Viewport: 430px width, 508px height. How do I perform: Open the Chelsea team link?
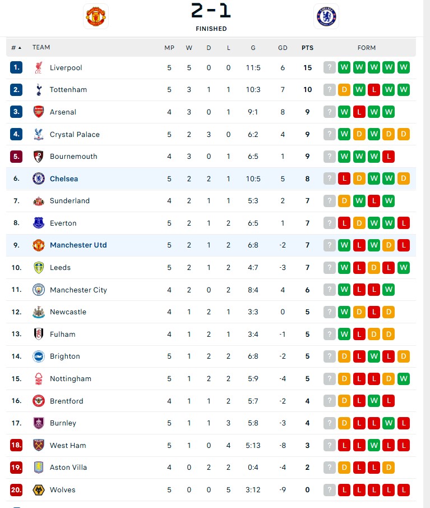(64, 179)
